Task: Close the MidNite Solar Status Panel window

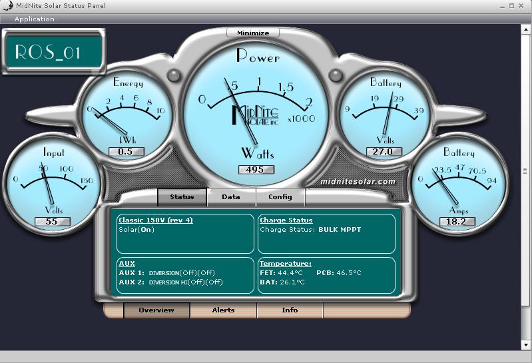Action: coord(521,6)
